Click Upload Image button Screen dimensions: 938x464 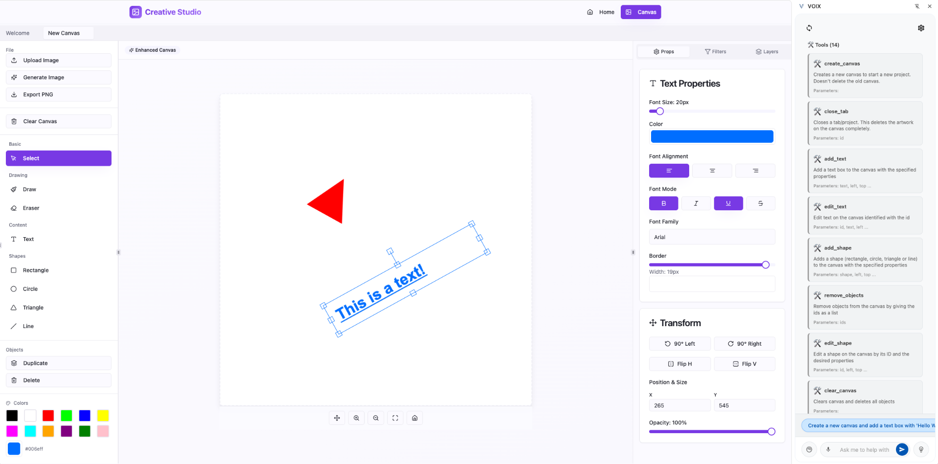59,60
